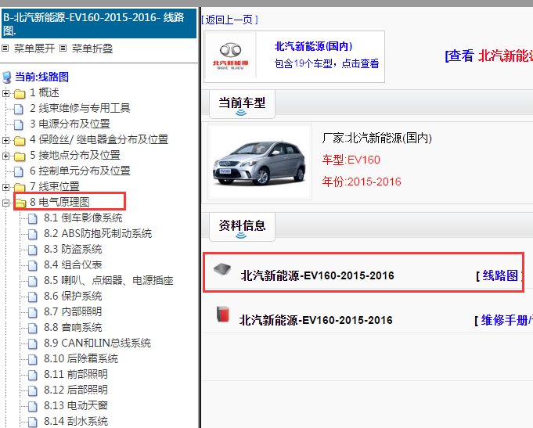Collapse the '8 电气原理图' tree node
The height and width of the screenshot is (428, 533).
pos(5,203)
